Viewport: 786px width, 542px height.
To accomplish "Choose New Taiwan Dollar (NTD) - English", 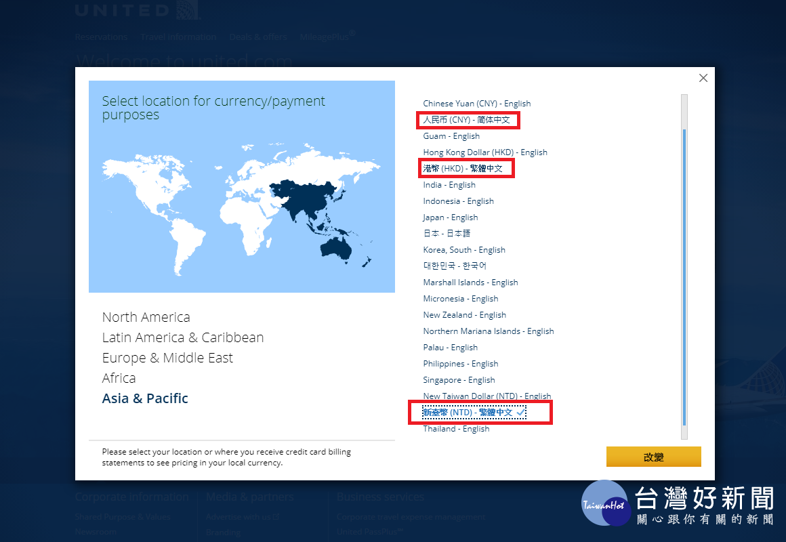I will (487, 396).
